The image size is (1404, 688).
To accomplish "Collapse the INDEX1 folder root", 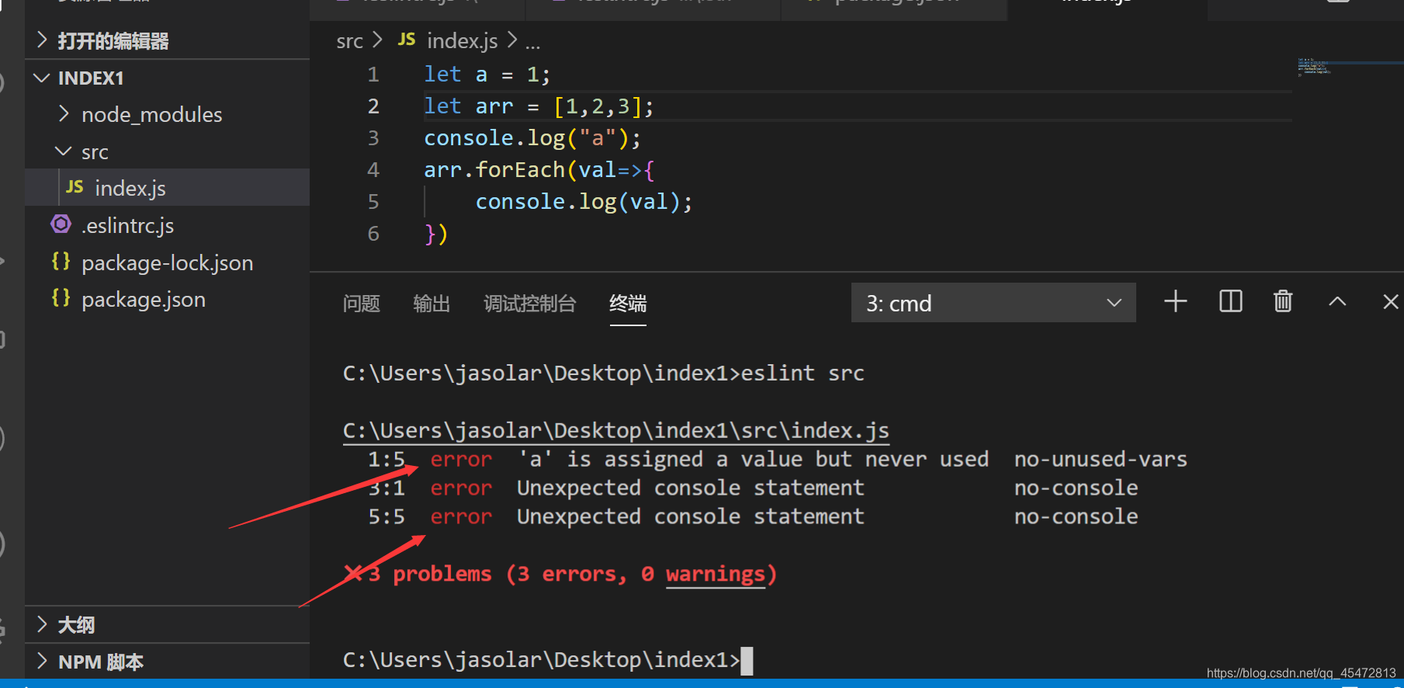I will (91, 78).
